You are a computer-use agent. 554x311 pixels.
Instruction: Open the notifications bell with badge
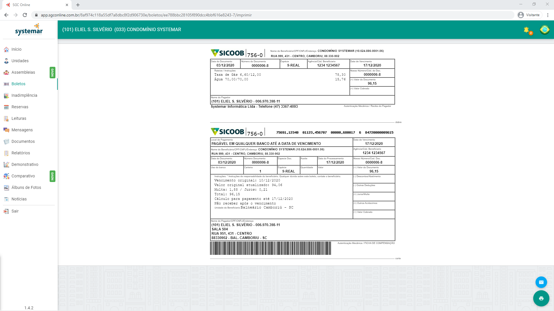click(x=527, y=30)
